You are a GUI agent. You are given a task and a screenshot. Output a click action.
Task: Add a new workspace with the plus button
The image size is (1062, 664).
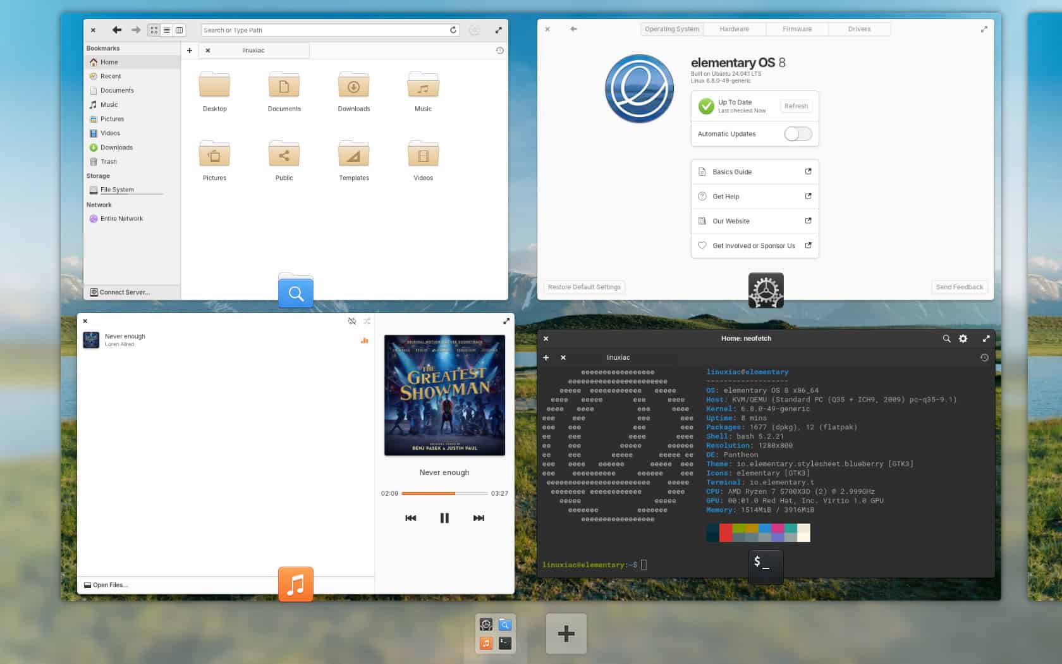(566, 633)
